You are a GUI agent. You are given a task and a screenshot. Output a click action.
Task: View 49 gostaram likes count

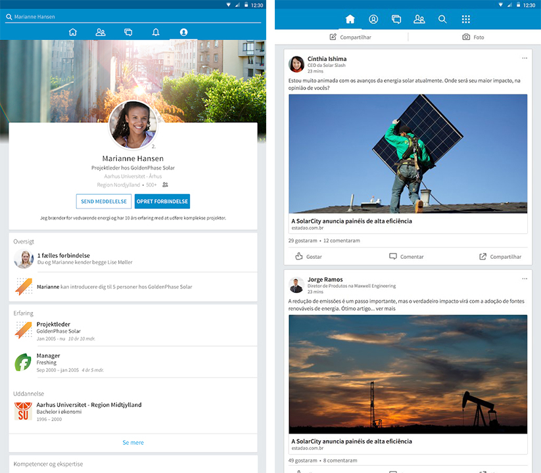tap(302, 461)
